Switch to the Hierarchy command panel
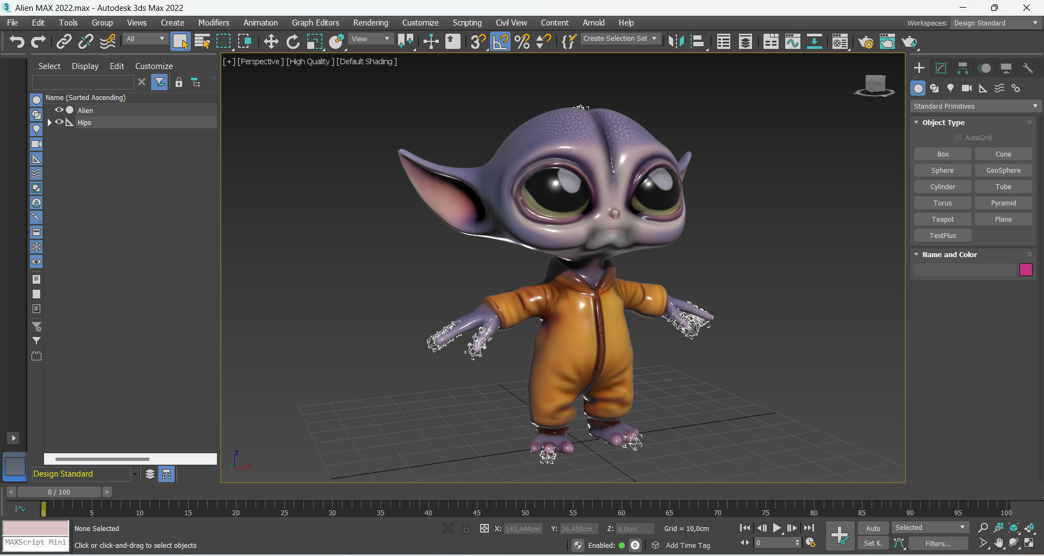 click(962, 68)
